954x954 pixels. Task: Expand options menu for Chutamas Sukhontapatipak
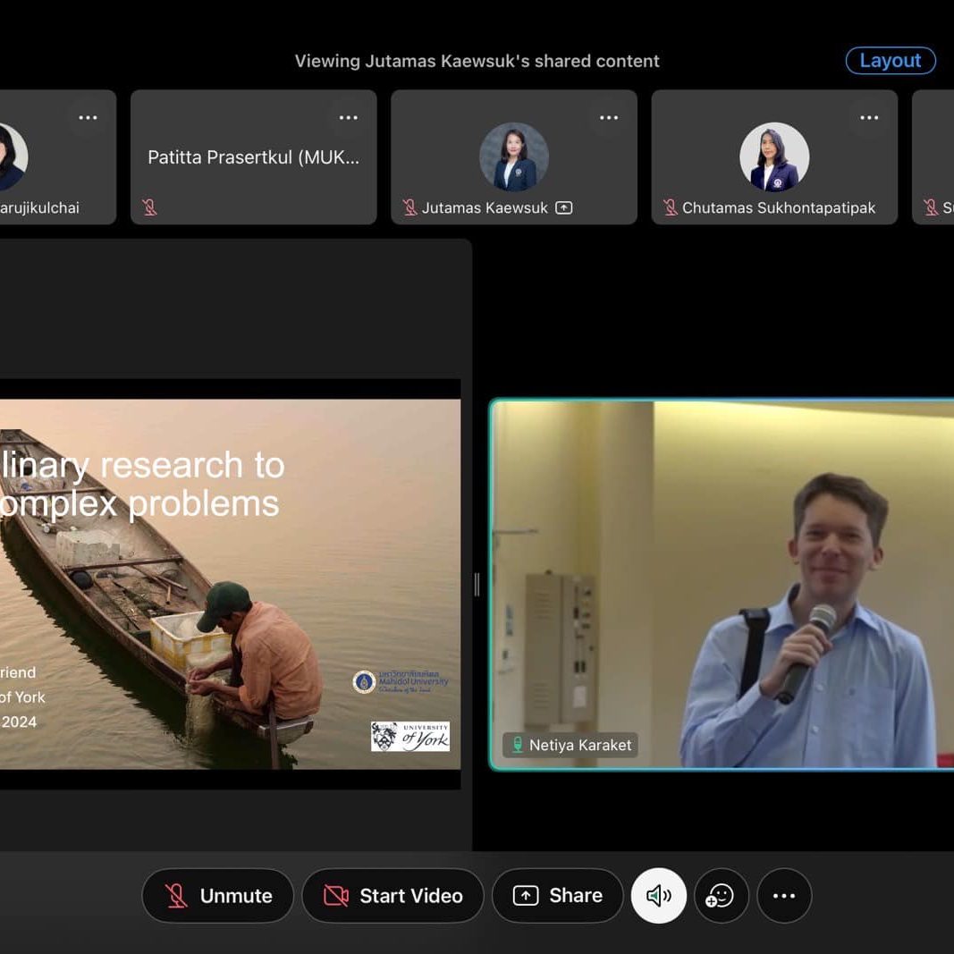[869, 118]
